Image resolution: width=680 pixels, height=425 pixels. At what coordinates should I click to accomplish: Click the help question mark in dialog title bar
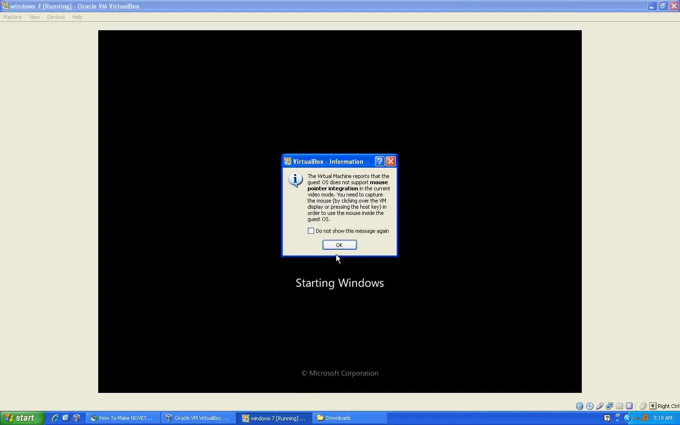coord(380,161)
